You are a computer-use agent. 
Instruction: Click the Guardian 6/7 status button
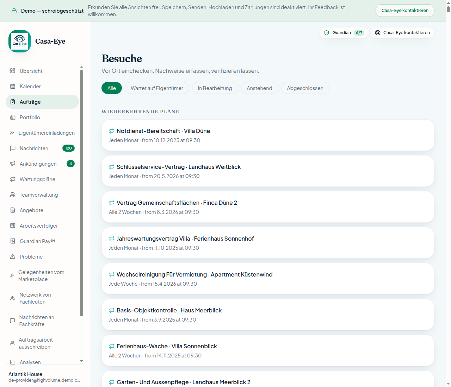pos(344,33)
